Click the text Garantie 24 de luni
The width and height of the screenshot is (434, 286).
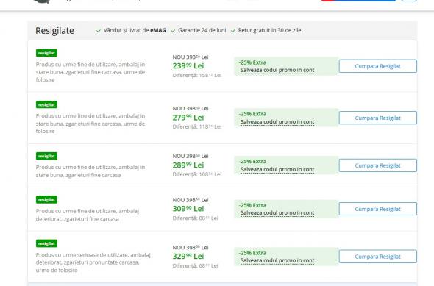coord(202,30)
